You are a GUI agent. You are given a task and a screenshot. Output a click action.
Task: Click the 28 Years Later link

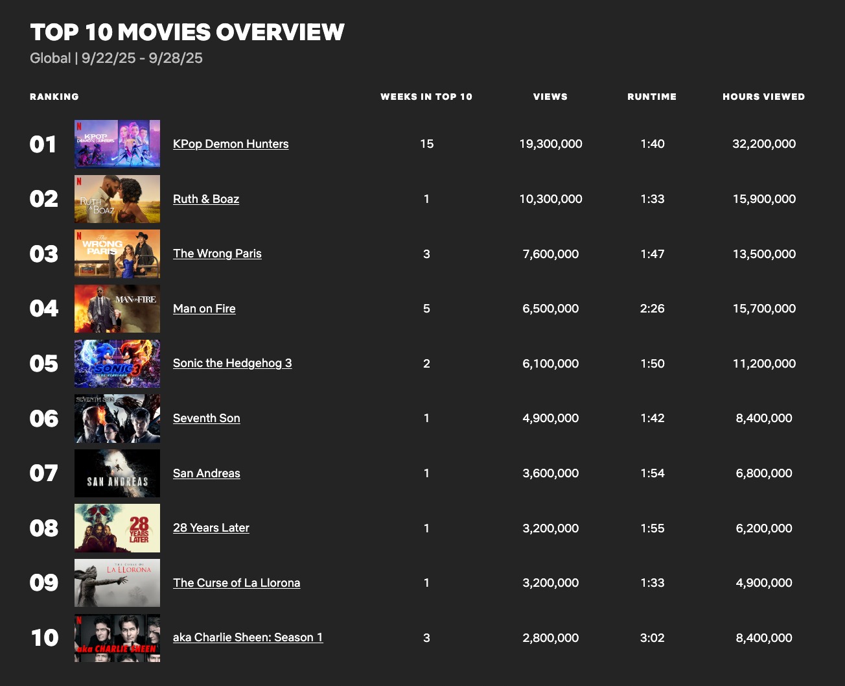[x=211, y=528]
